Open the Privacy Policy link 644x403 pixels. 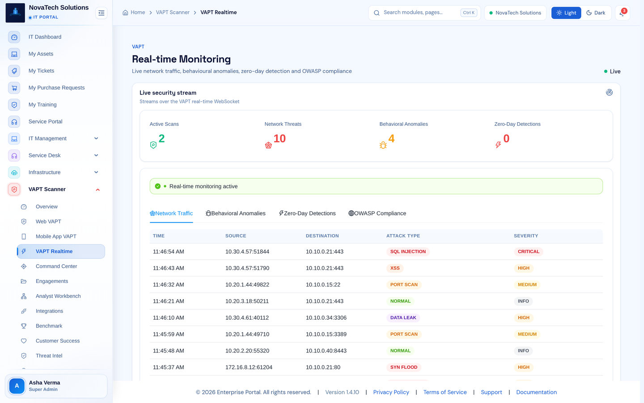pyautogui.click(x=391, y=392)
